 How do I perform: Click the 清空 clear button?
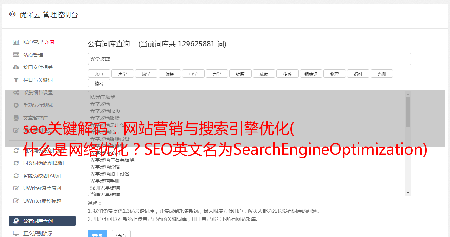pos(121,234)
